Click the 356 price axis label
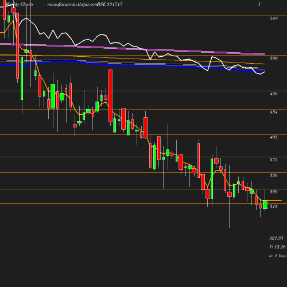The image size is (287, 287). pyautogui.click(x=273, y=175)
